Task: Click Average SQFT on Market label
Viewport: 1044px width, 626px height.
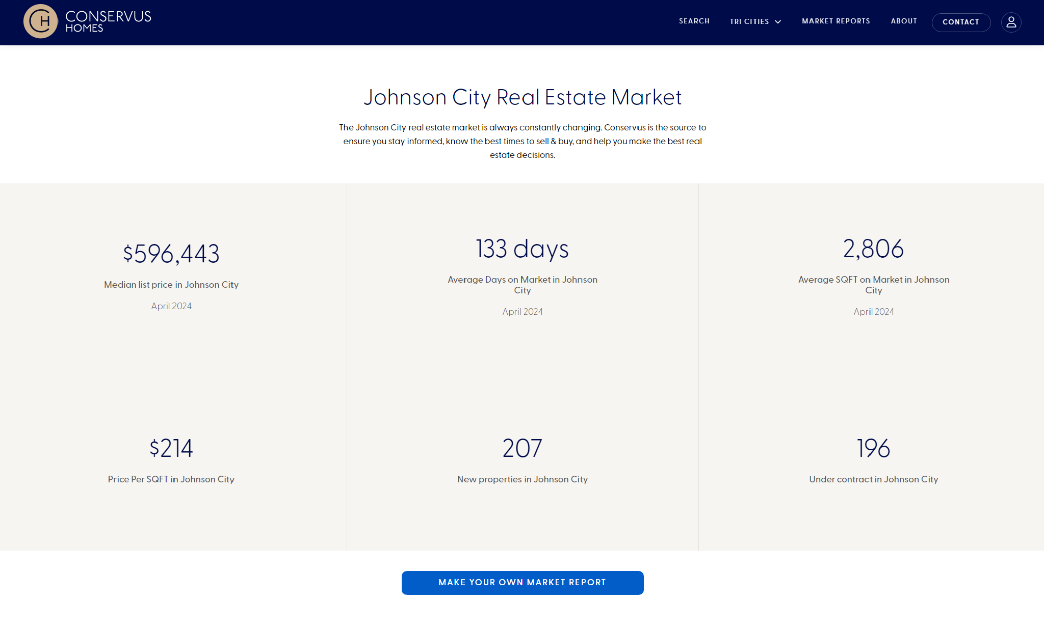Action: click(x=874, y=285)
